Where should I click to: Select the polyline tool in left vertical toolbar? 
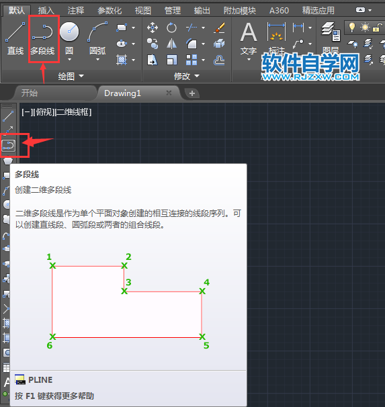9,146
